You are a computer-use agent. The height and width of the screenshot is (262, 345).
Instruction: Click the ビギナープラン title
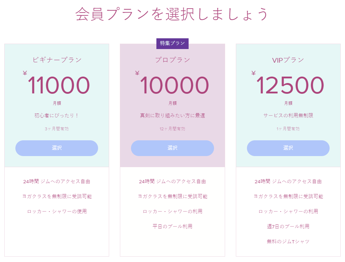coord(57,60)
